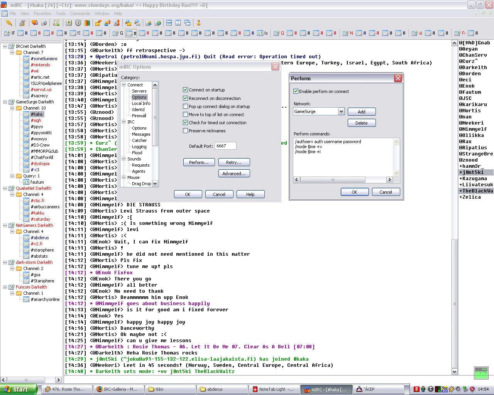Viewport: 494px width, 395px height.
Task: Toggle Reconnect on disconnection checkbox
Action: click(x=185, y=98)
